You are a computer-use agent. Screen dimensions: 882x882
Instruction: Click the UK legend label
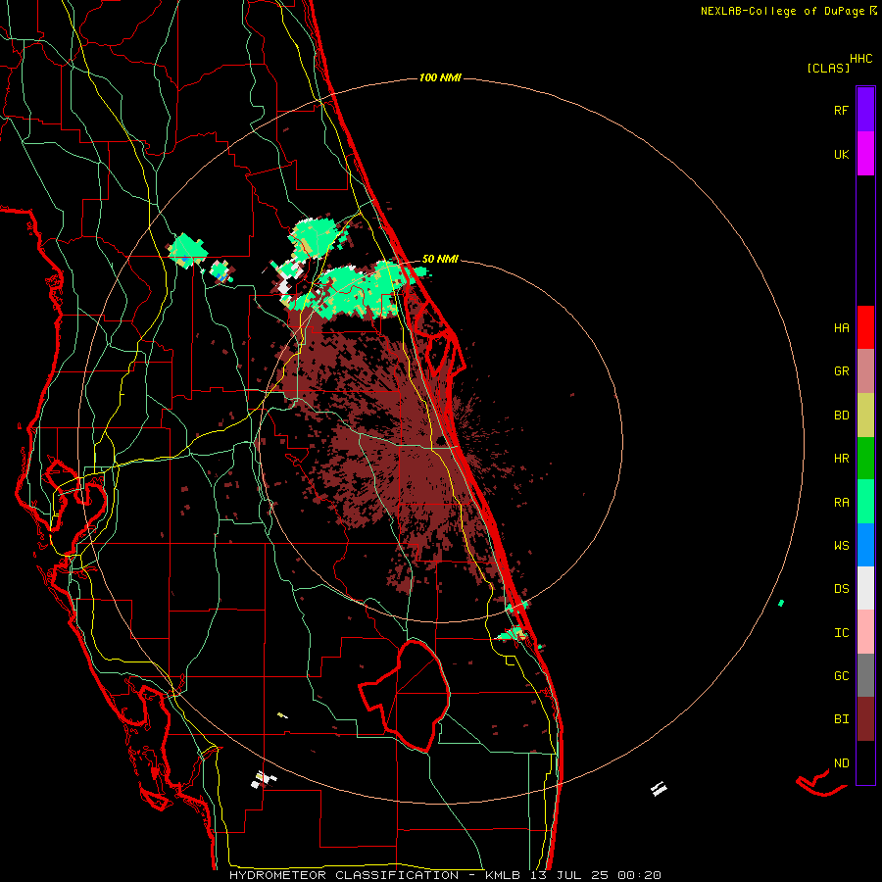841,154
